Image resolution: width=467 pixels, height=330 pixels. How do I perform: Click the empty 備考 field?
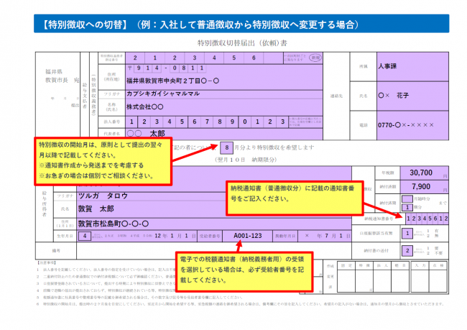coord(214,251)
